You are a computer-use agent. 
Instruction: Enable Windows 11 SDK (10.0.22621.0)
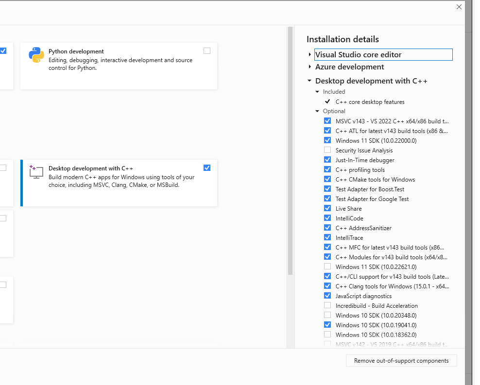click(x=327, y=266)
